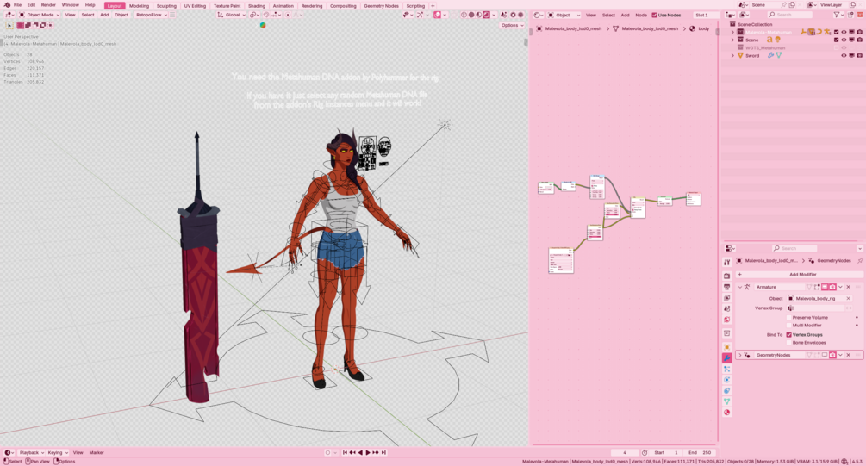This screenshot has width=866, height=466.
Task: Enable Preserve Volume checkbox
Action: point(788,318)
